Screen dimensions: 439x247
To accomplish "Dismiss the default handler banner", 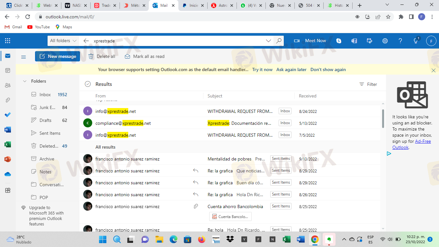I will coord(433,70).
